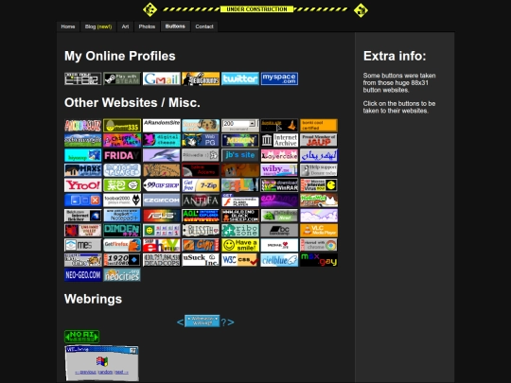Click the Play with Steam button

122,78
